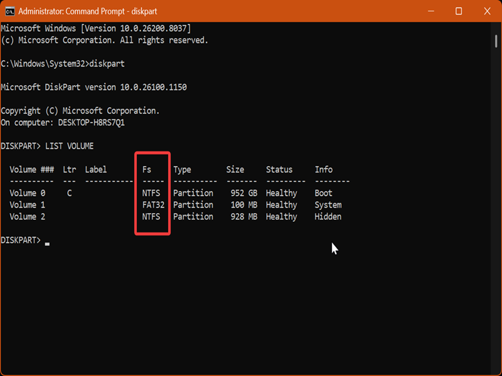Image resolution: width=502 pixels, height=376 pixels.
Task: Click the 'Size' column header
Action: coord(235,169)
